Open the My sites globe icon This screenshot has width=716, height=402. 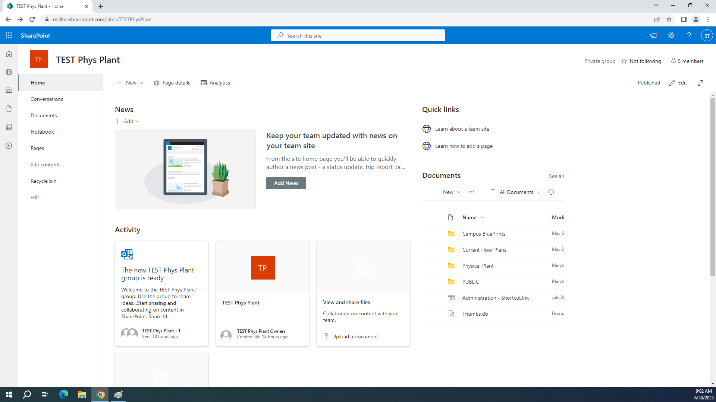[9, 72]
